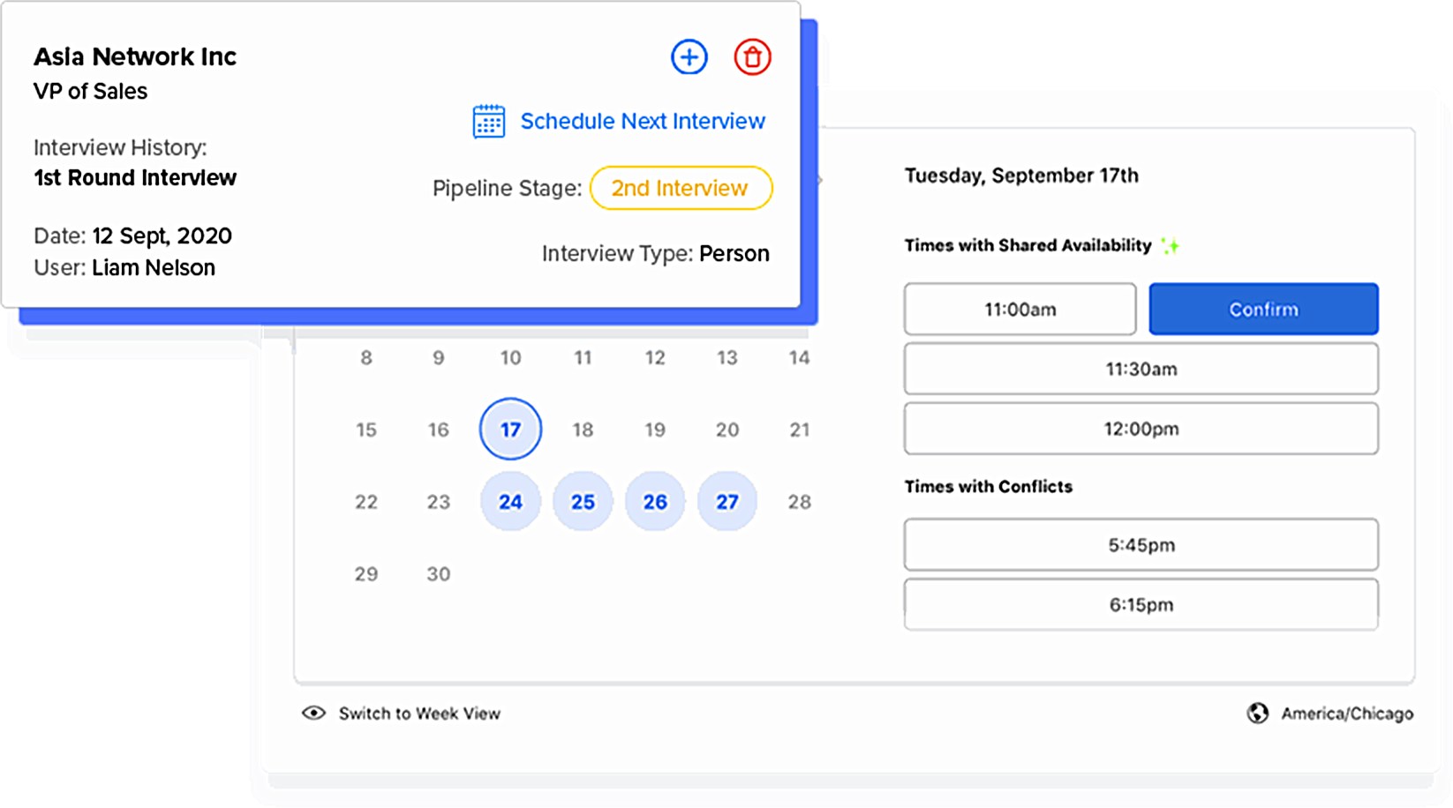This screenshot has width=1453, height=808.
Task: Click the Asla Network Inc title
Action: pos(135,56)
